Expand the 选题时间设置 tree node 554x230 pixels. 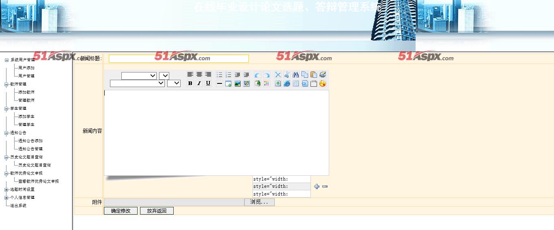[x=6, y=190]
